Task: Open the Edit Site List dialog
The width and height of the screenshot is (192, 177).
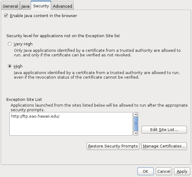Action: pyautogui.click(x=164, y=129)
